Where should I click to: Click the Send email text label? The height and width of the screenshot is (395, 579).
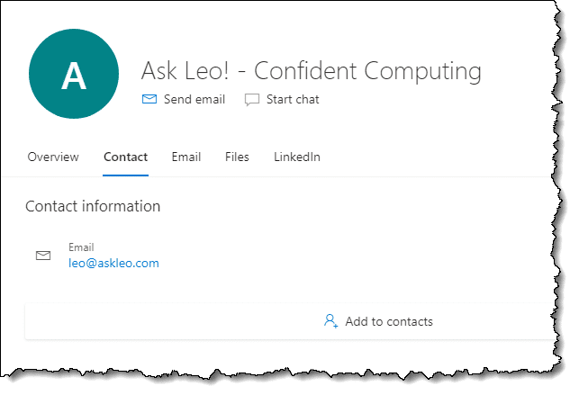195,99
